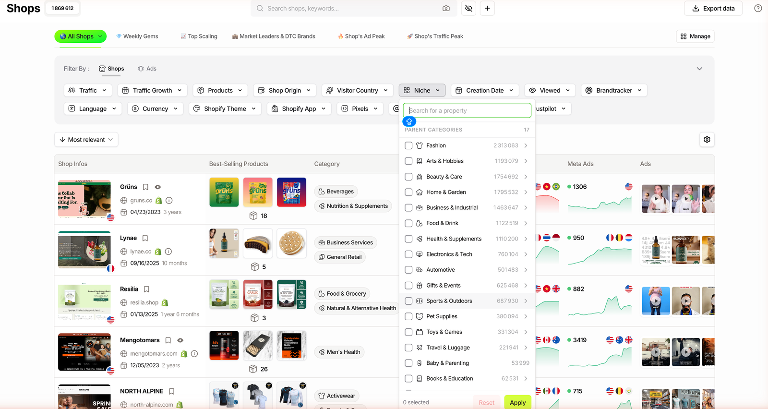Open the Traffic filter dropdown
Screen dimensions: 768x409
coord(88,90)
